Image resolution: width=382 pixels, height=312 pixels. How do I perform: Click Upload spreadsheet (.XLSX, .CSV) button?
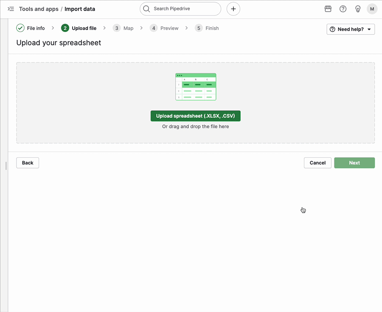[x=195, y=116]
